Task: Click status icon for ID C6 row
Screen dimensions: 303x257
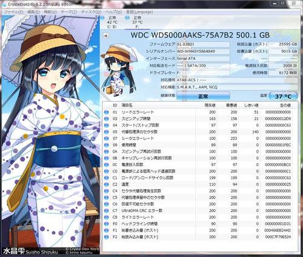Action: coord(106,204)
